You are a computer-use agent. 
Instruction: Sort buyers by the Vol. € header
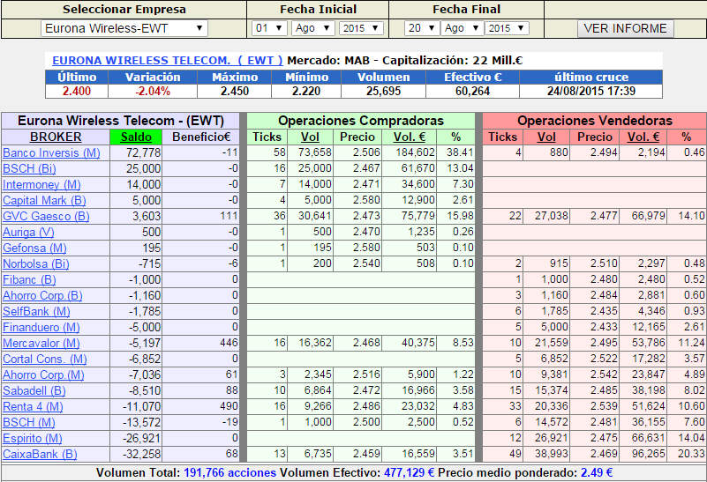coord(410,137)
